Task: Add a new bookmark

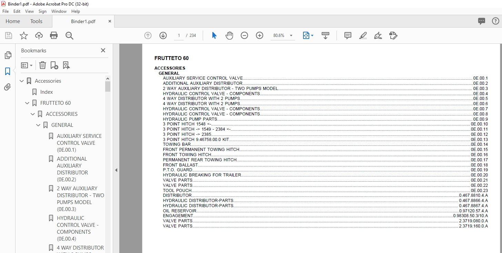Action: [54, 65]
